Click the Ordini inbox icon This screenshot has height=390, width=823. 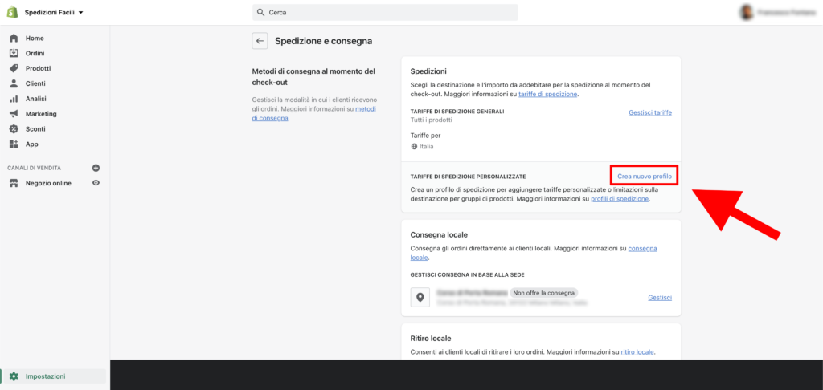(x=14, y=53)
